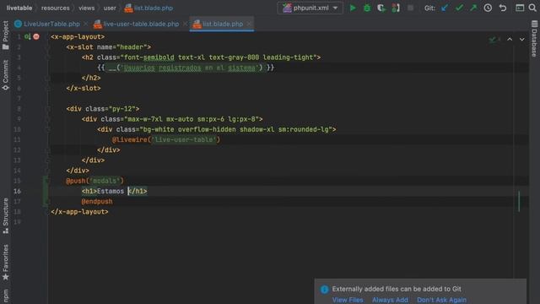
Task: Run the phpunit.xml configuration
Action: [353, 8]
